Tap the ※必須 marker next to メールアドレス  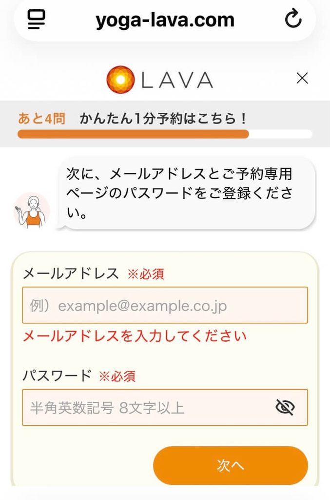146,274
